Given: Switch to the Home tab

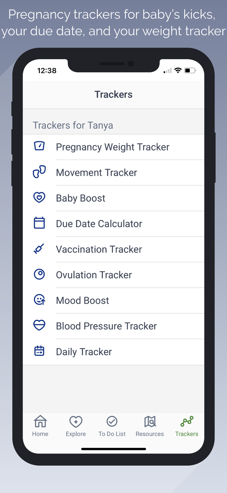Looking at the screenshot, I should [40, 426].
